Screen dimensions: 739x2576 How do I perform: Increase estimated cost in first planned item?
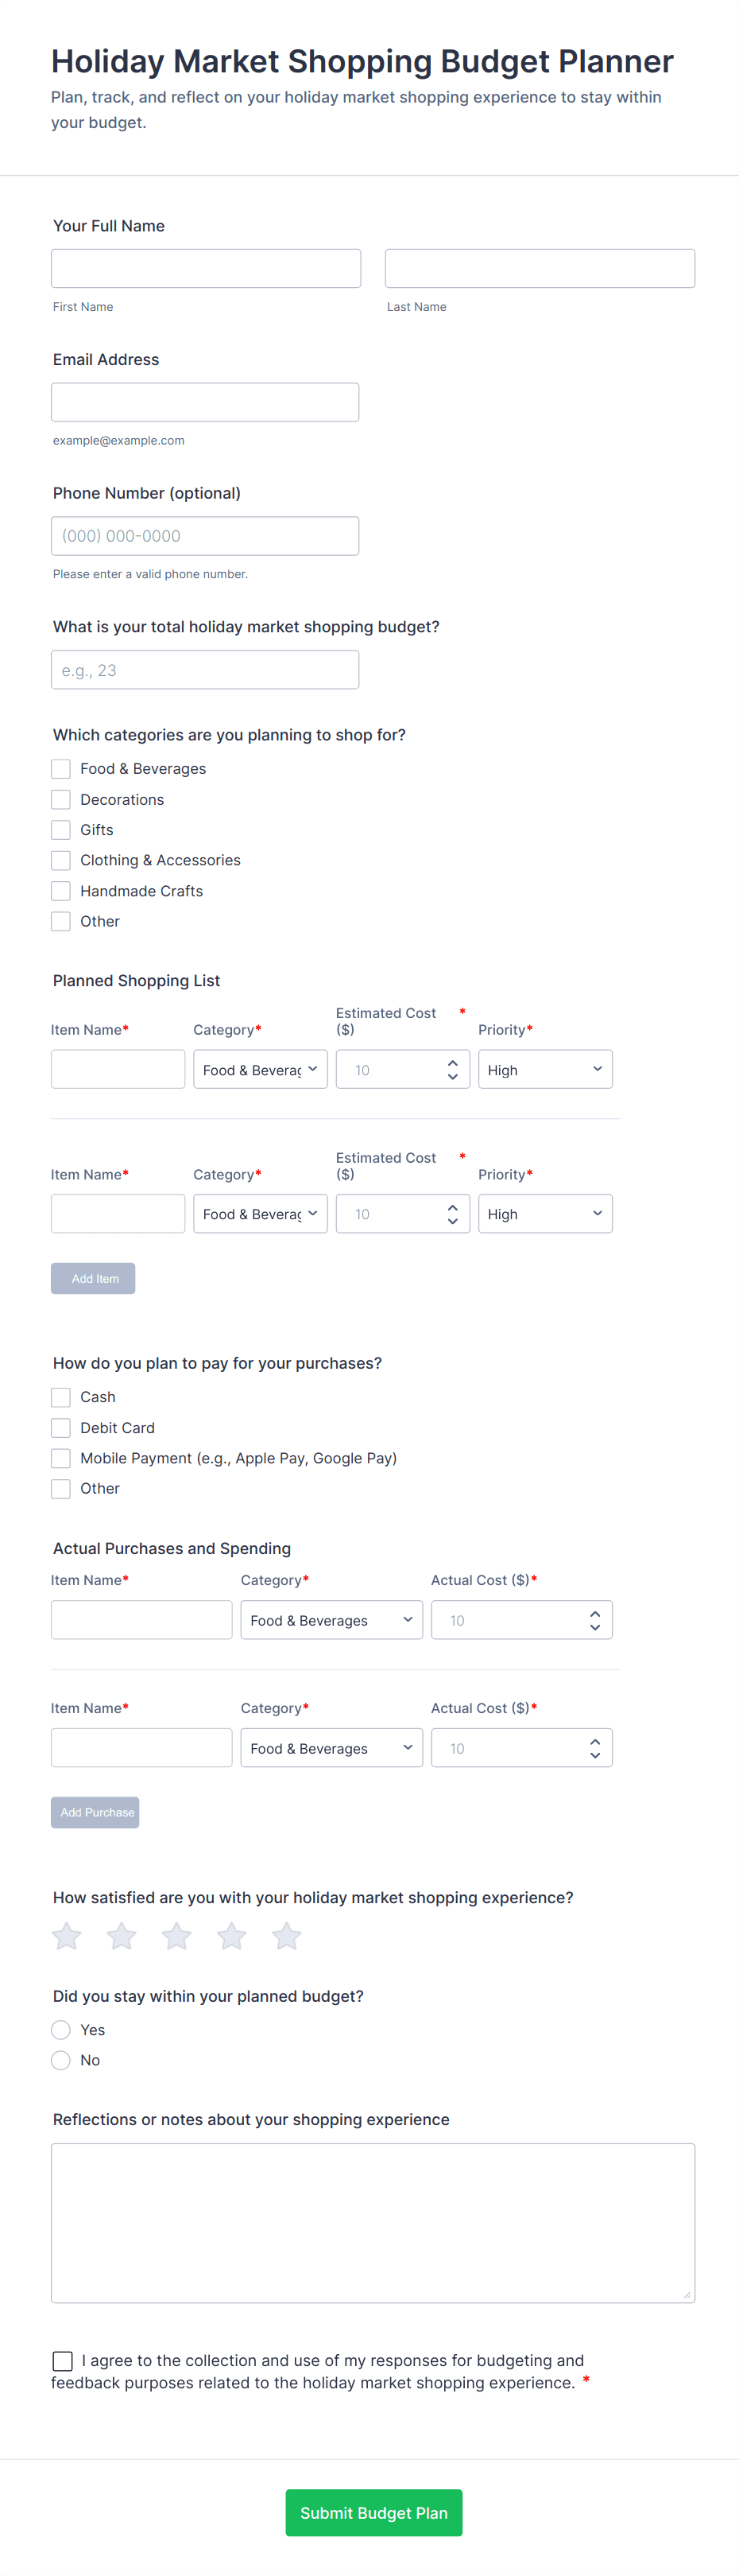click(x=452, y=1063)
